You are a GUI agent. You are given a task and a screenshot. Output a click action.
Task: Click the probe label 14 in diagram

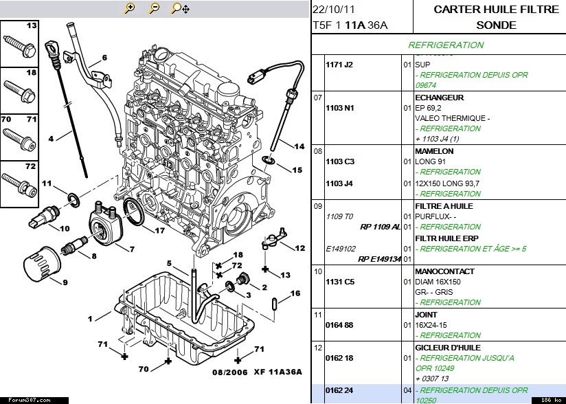coord(299,146)
